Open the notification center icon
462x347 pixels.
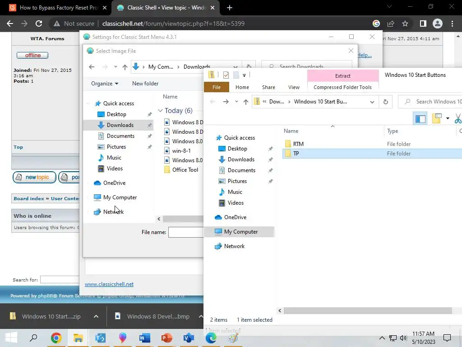(447, 338)
